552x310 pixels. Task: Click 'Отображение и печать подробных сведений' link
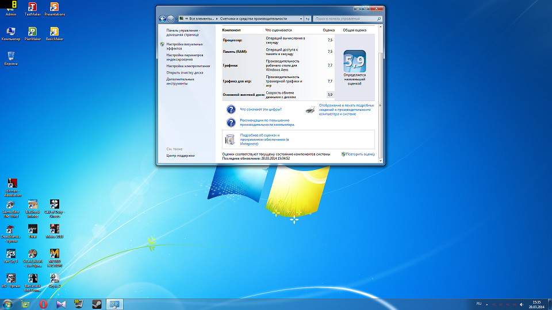click(x=346, y=110)
